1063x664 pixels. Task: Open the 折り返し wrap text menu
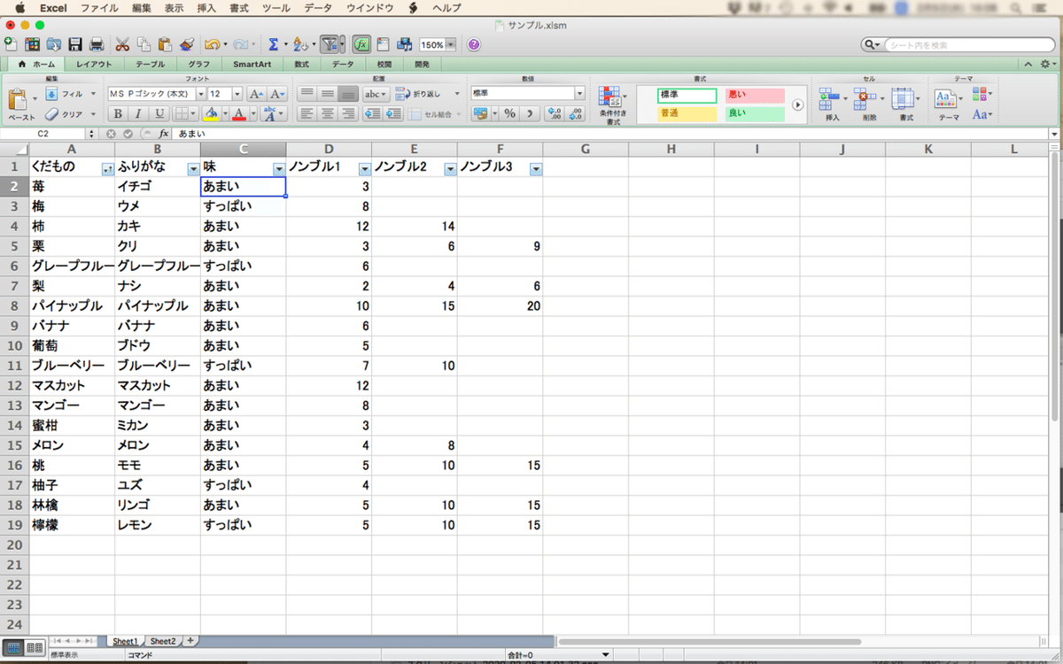pos(428,94)
